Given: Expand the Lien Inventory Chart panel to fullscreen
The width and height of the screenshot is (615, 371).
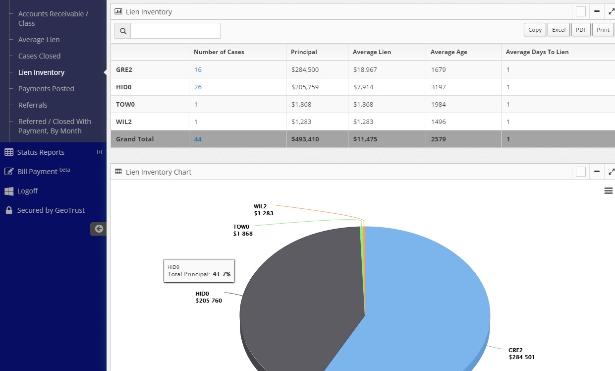Looking at the screenshot, I should click(611, 172).
